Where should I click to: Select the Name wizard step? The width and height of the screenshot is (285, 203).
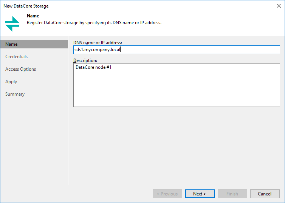34,44
